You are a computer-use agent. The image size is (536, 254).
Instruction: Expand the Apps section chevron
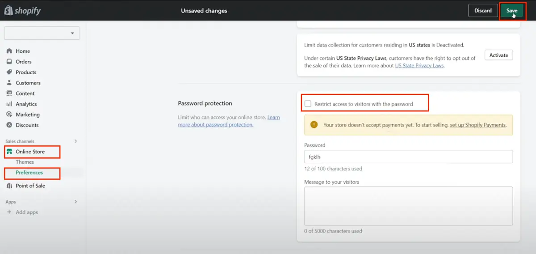tap(75, 202)
